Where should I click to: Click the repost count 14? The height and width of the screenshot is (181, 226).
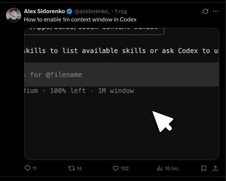pyautogui.click(x=79, y=169)
